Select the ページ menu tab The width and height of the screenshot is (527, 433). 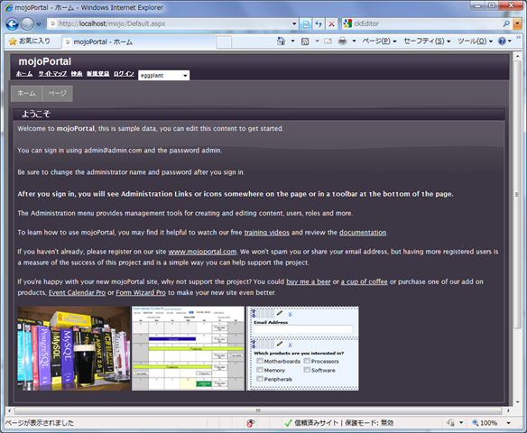pos(58,94)
